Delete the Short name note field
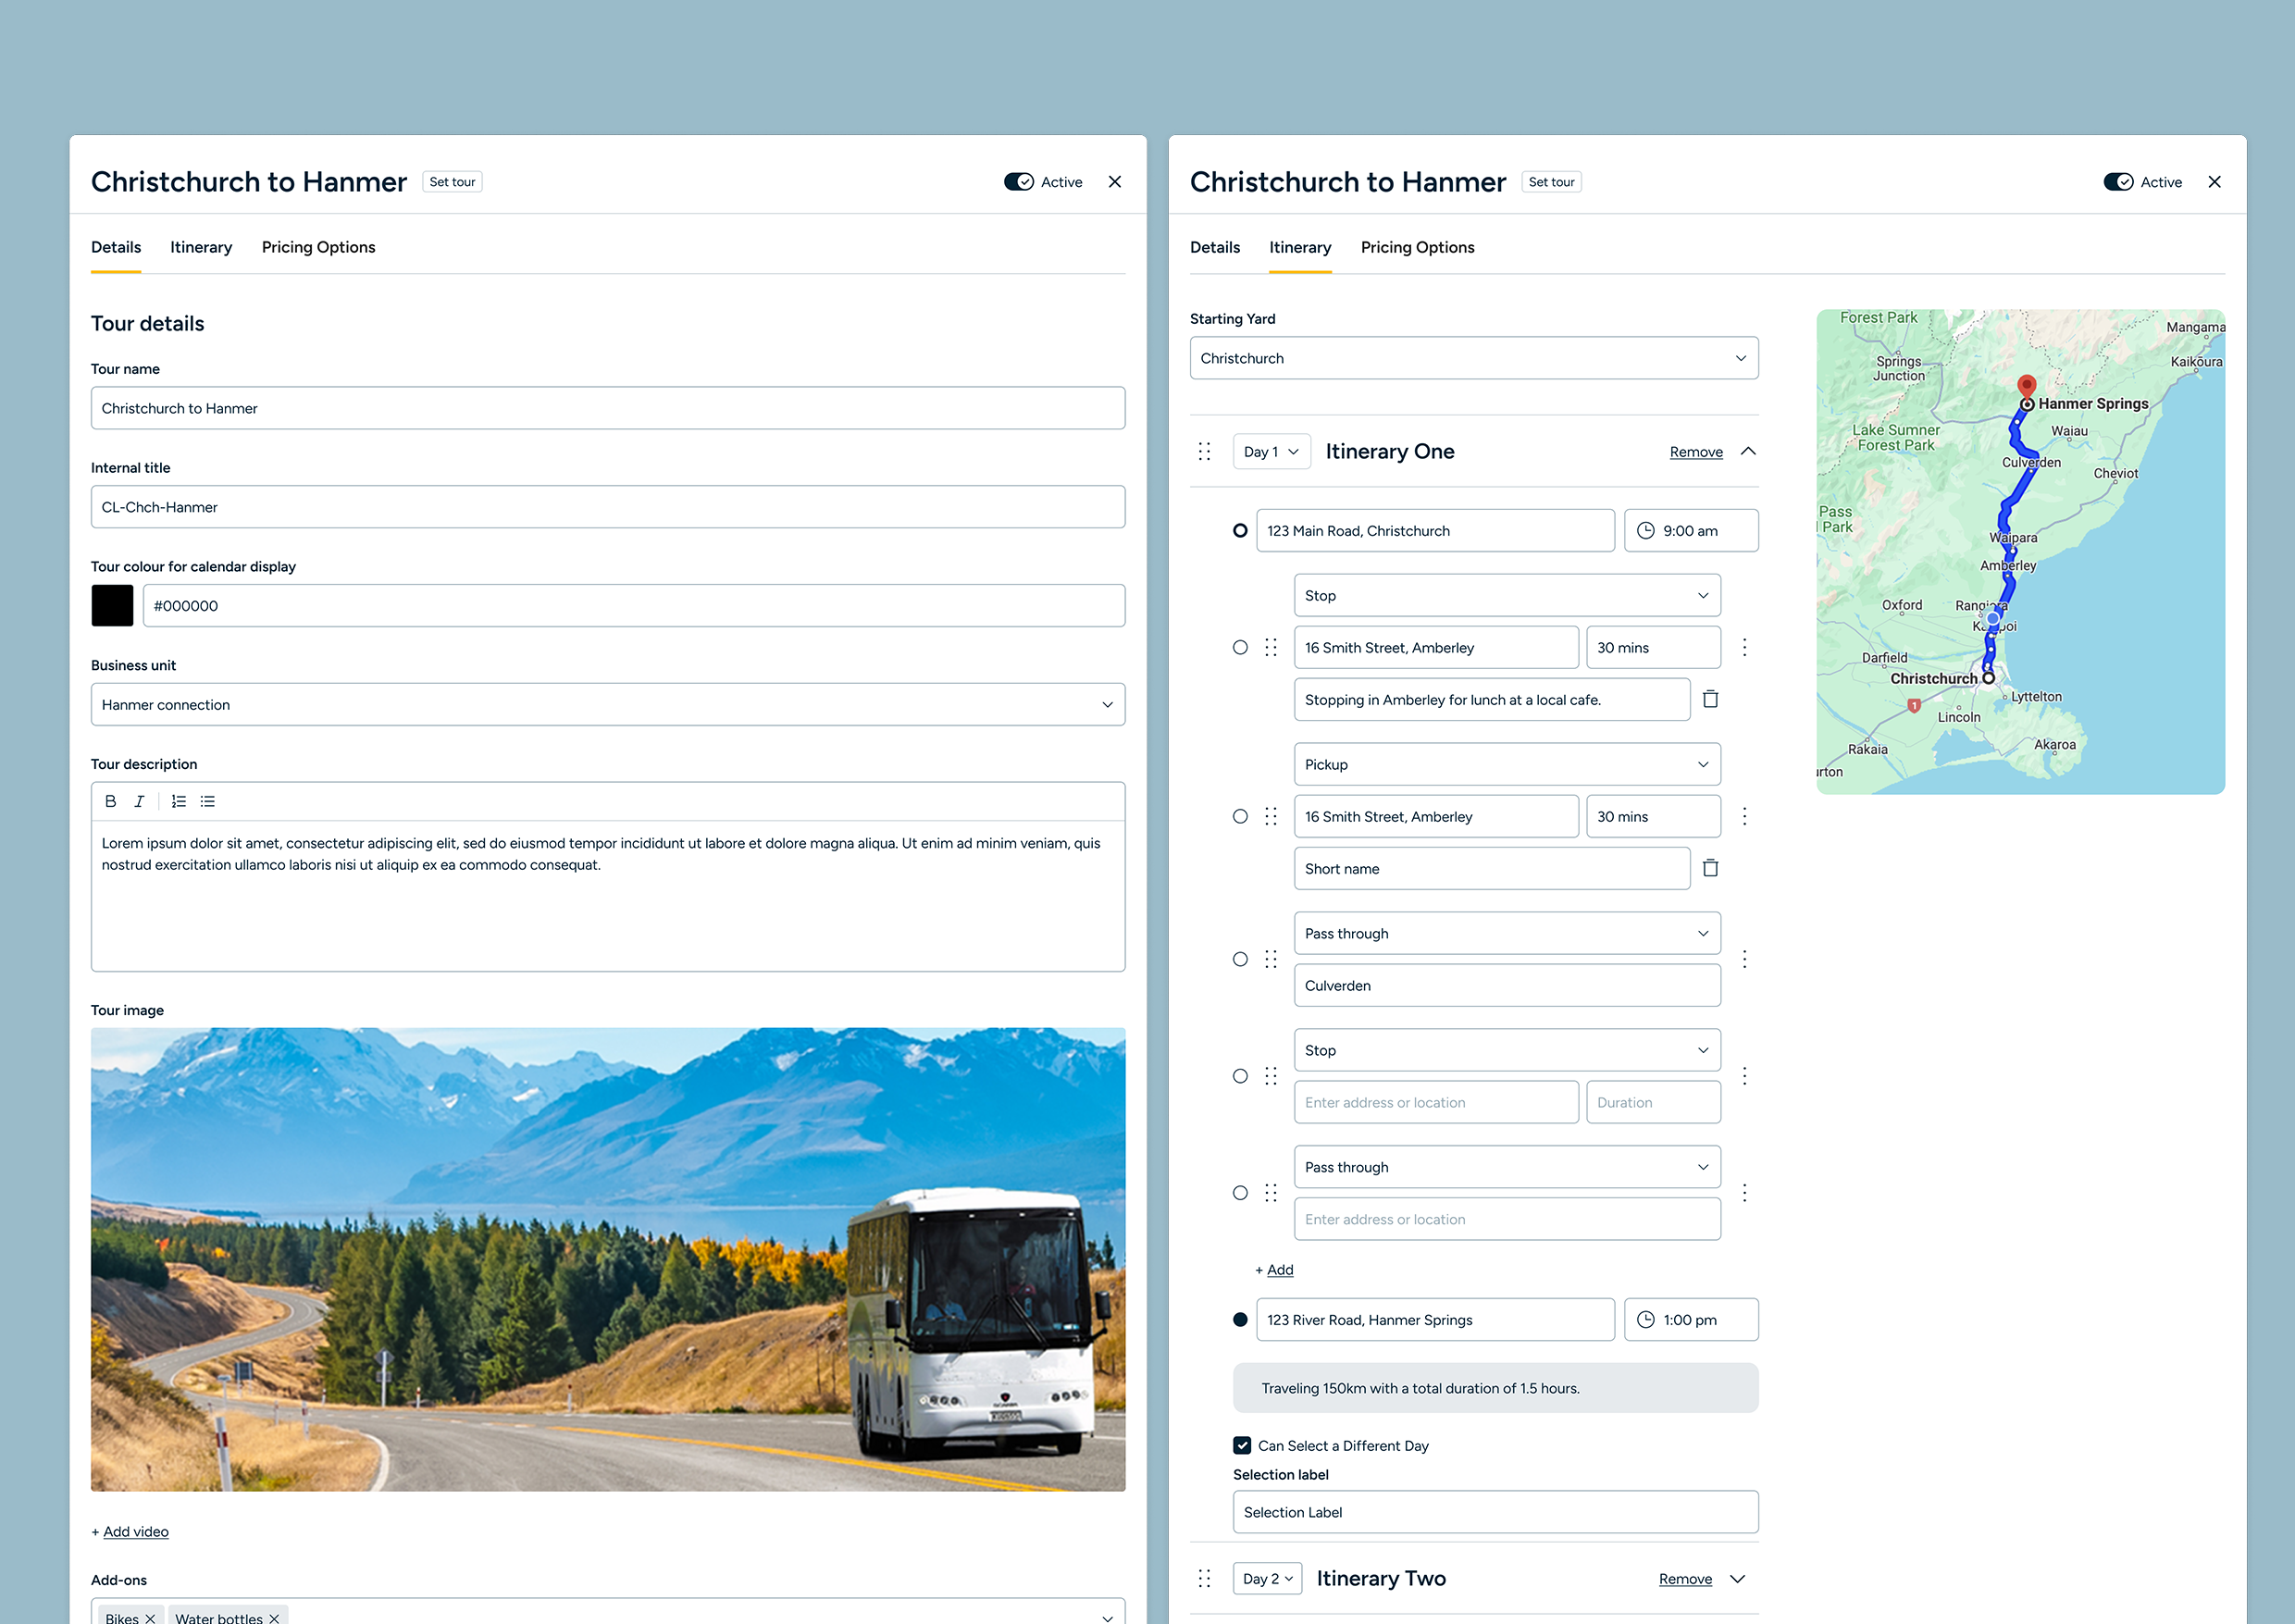The height and width of the screenshot is (1624, 2295). click(1710, 868)
